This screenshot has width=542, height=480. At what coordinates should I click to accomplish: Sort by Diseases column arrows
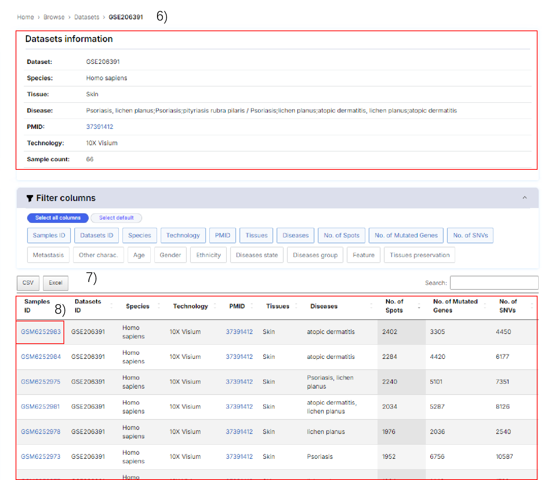tap(371, 306)
